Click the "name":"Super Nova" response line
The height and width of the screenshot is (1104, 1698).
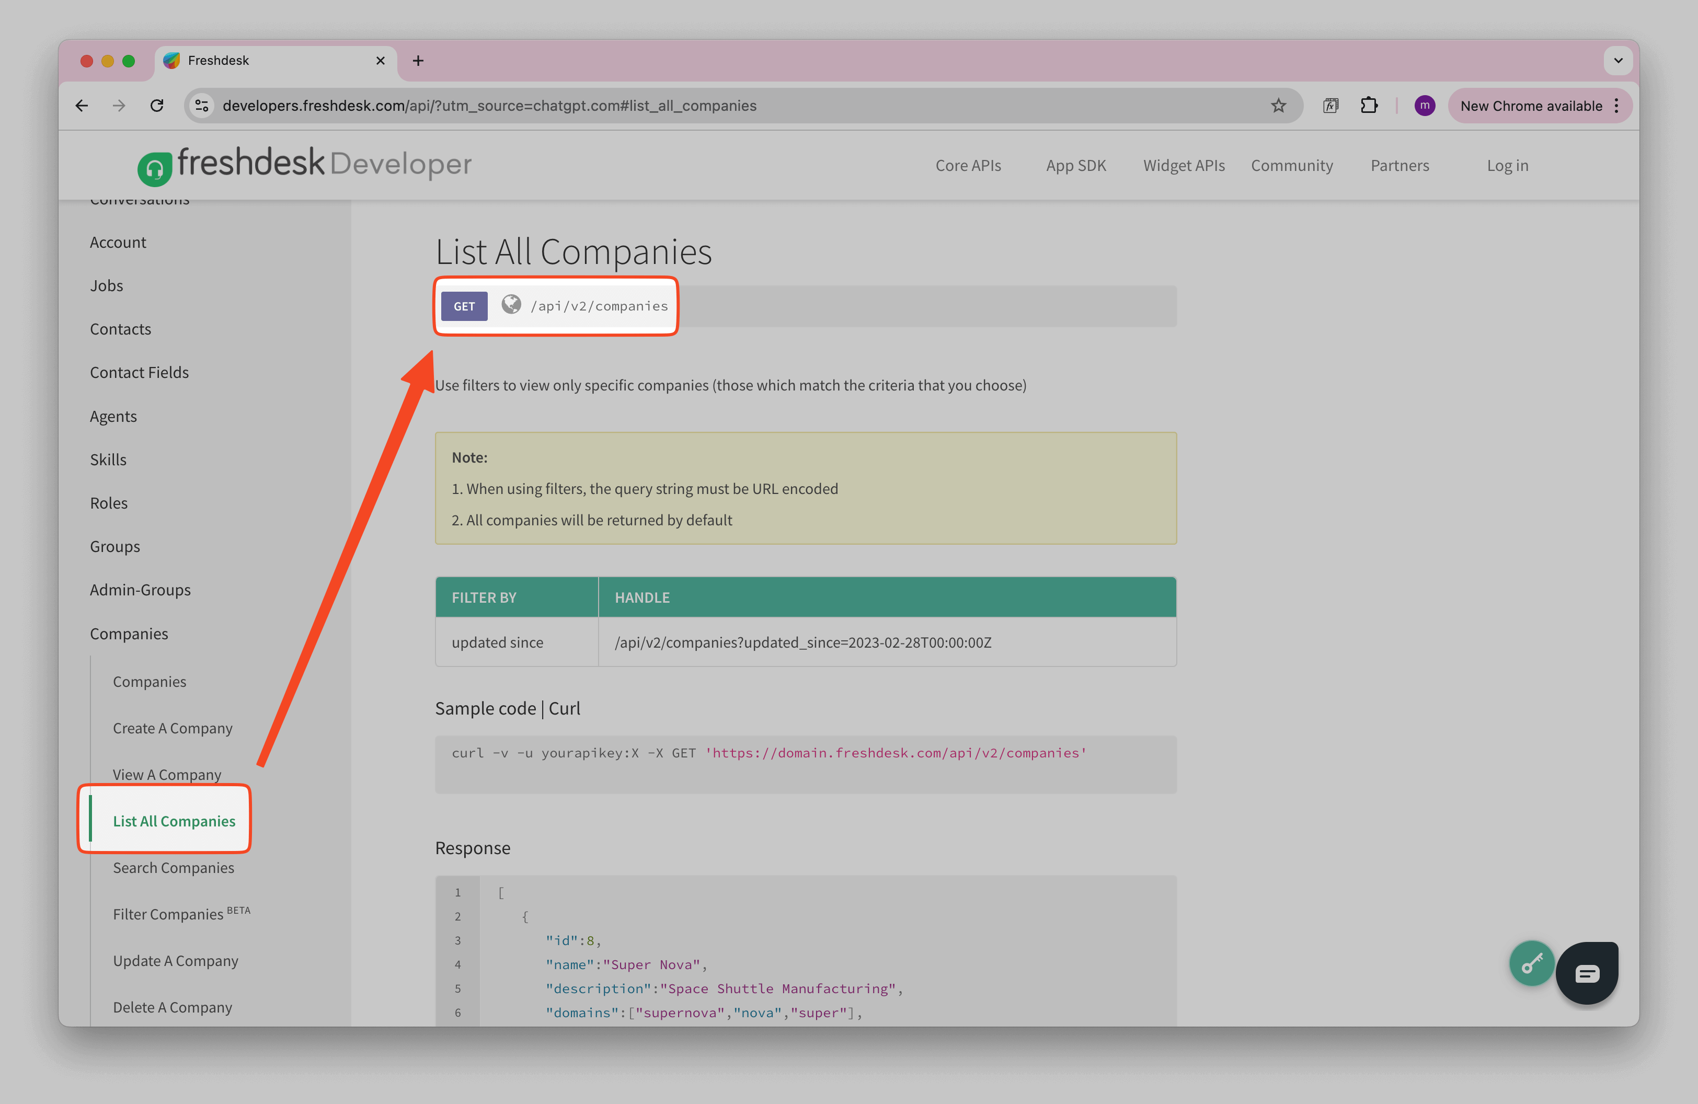click(626, 965)
